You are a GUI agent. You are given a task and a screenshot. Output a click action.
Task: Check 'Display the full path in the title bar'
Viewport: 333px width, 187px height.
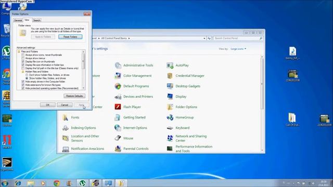click(x=23, y=68)
